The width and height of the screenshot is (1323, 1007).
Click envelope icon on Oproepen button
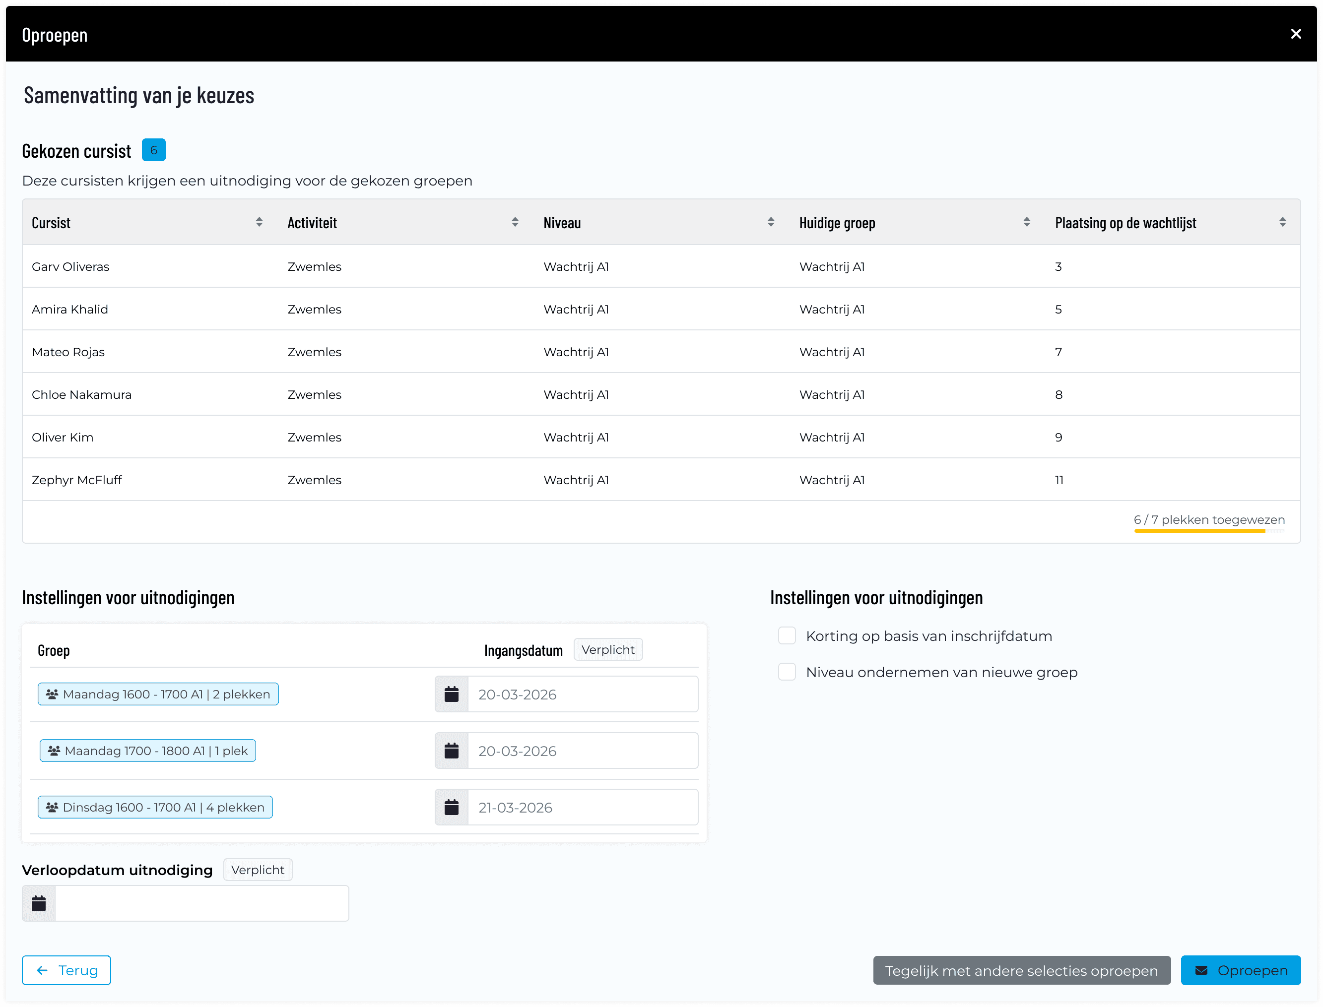[1201, 970]
